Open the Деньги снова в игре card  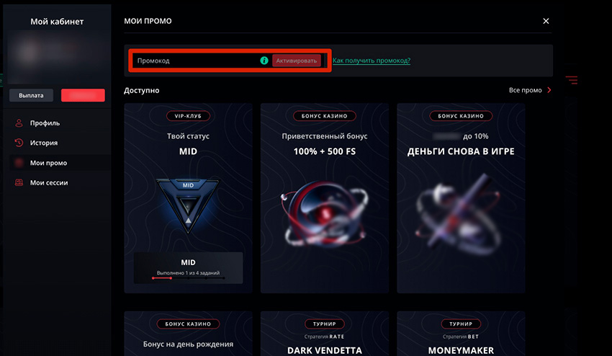pos(461,198)
